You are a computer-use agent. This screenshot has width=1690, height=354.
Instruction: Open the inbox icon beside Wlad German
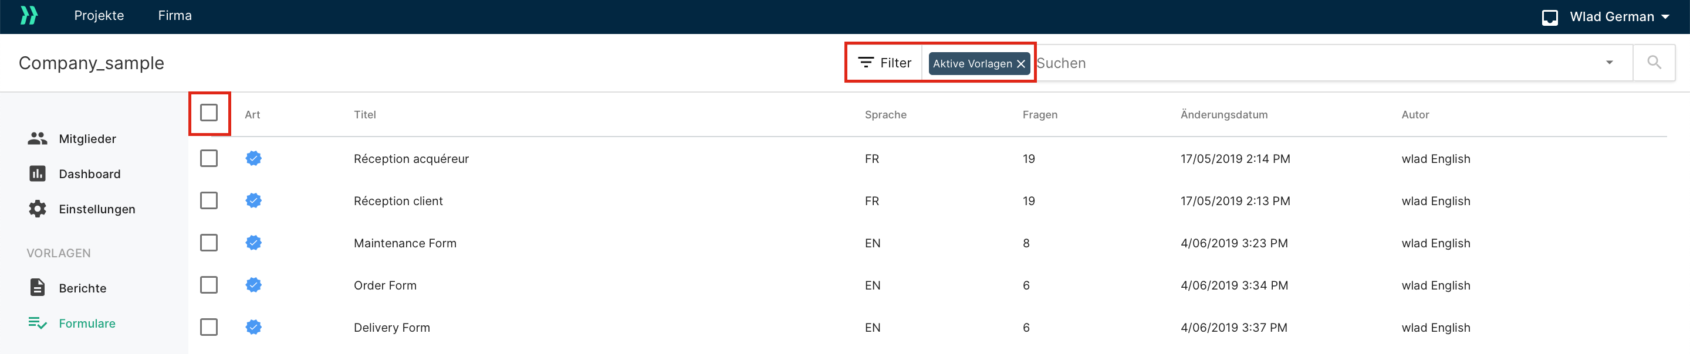coord(1550,18)
